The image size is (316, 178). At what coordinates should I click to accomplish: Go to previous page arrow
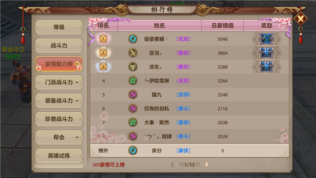coord(172,165)
